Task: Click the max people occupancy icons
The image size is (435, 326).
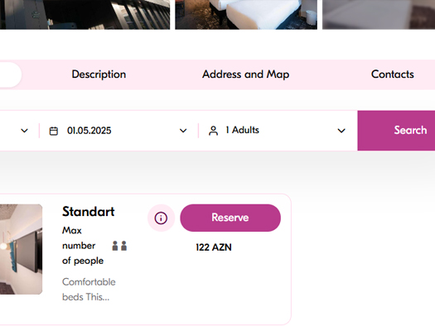Action: tap(119, 246)
